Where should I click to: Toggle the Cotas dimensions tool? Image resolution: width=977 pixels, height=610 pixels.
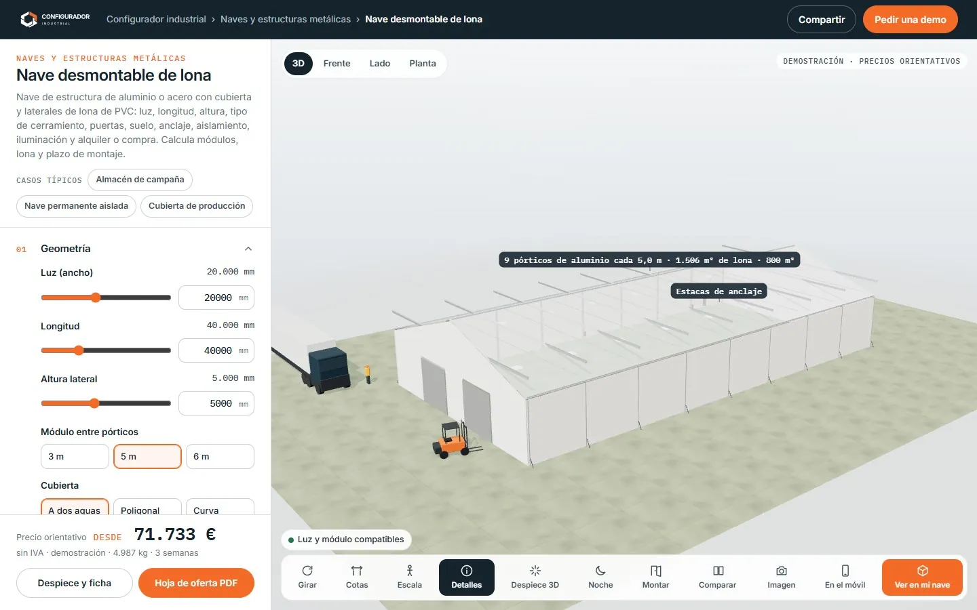357,577
